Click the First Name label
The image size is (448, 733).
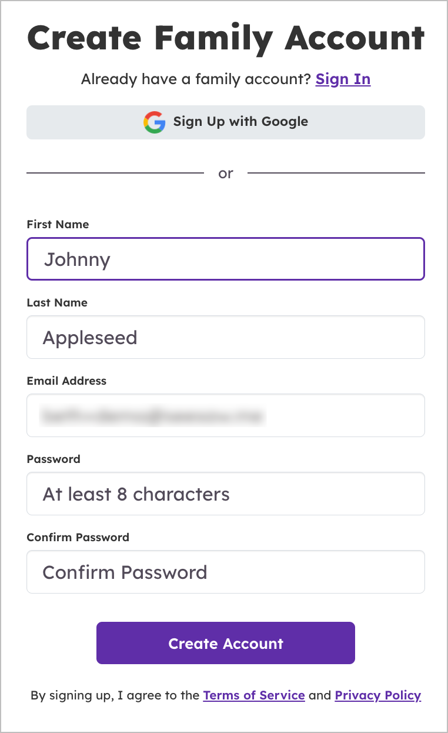58,224
